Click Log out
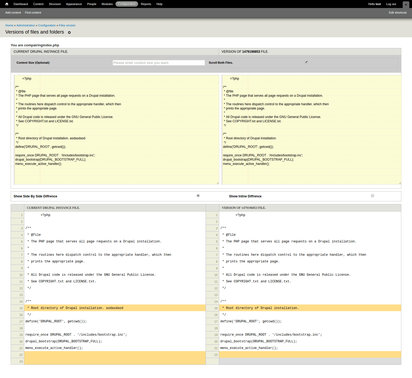Image resolution: width=412 pixels, height=378 pixels. coord(391,4)
